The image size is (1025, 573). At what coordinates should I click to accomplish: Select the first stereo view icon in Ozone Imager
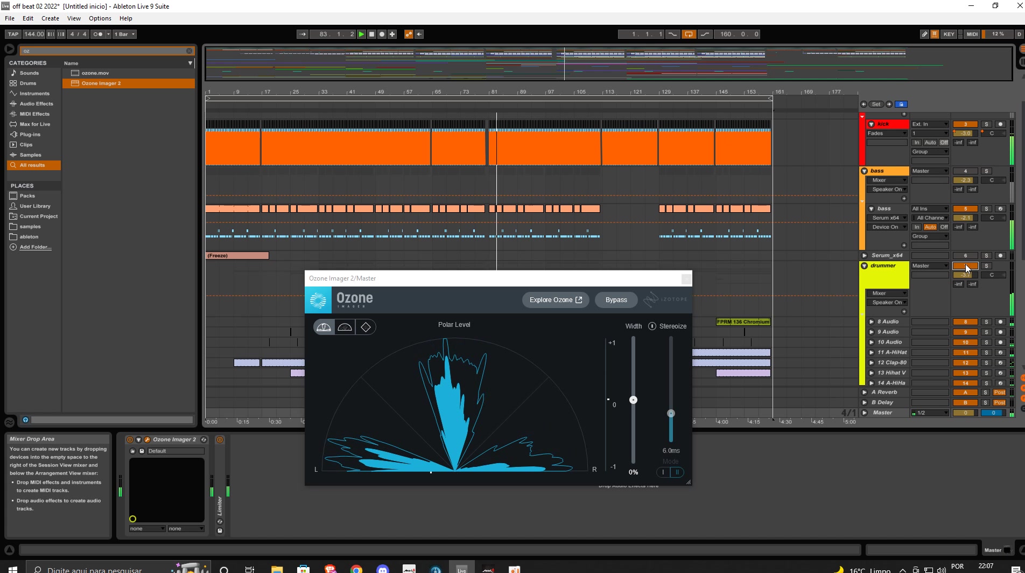coord(324,327)
